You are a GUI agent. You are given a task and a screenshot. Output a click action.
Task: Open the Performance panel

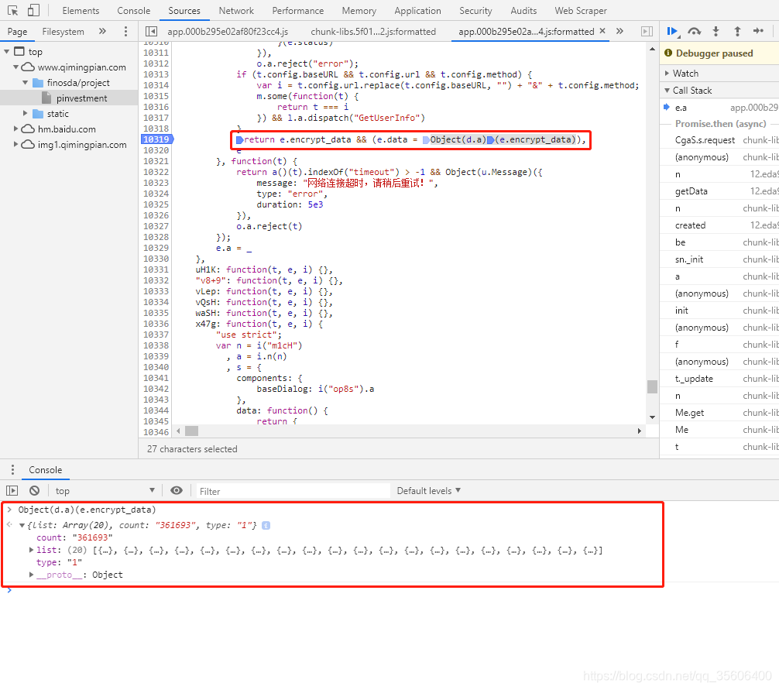pyautogui.click(x=297, y=10)
